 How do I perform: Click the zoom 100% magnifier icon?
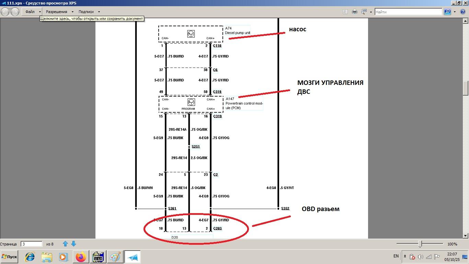pos(364,12)
